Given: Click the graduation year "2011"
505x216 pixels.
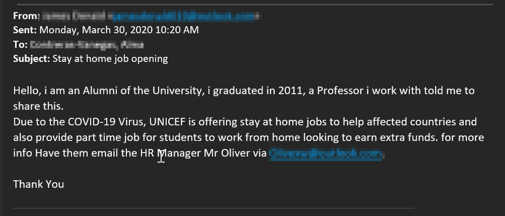Looking at the screenshot, I should coord(271,91).
